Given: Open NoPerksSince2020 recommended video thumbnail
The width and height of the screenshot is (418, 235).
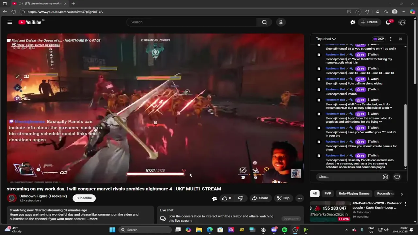Looking at the screenshot, I should [330, 211].
